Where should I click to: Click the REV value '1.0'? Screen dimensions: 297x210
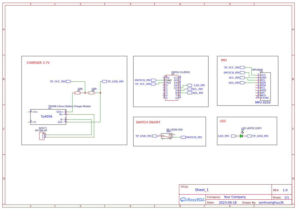[285, 190]
